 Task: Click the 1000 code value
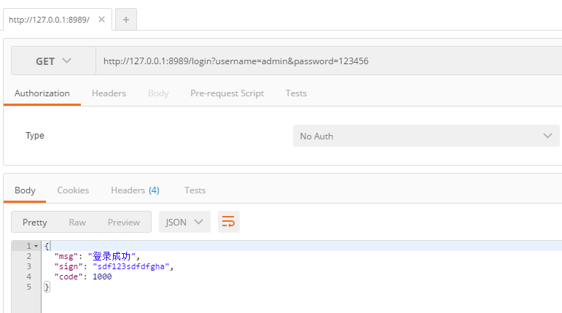(102, 277)
